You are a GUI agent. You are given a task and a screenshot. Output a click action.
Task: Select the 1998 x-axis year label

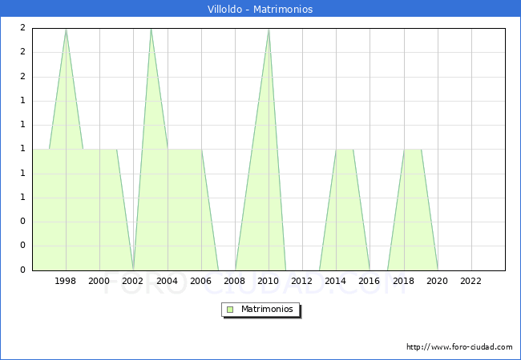(66, 281)
